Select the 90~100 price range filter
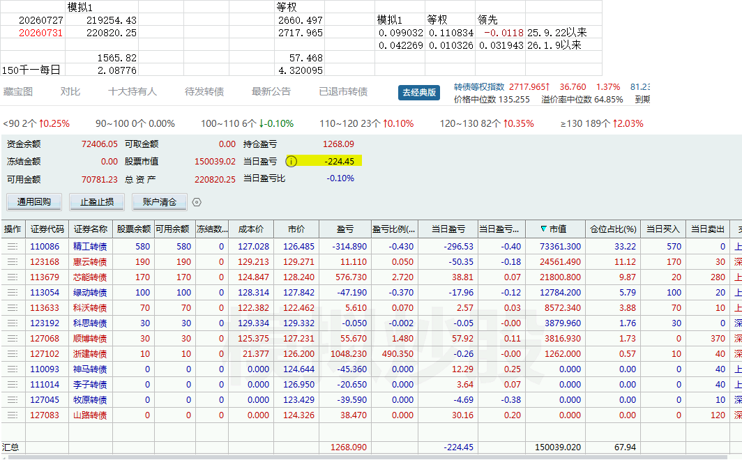This screenshot has height=460, width=742. point(135,123)
